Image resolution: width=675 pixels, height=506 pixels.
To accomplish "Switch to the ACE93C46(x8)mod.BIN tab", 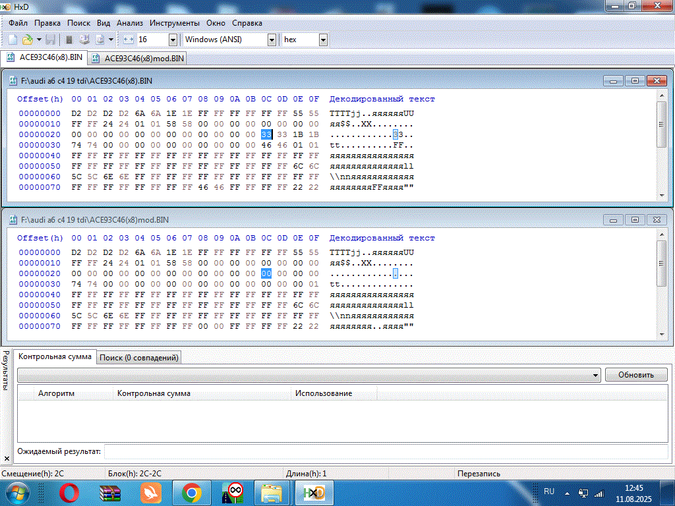I will pyautogui.click(x=138, y=59).
